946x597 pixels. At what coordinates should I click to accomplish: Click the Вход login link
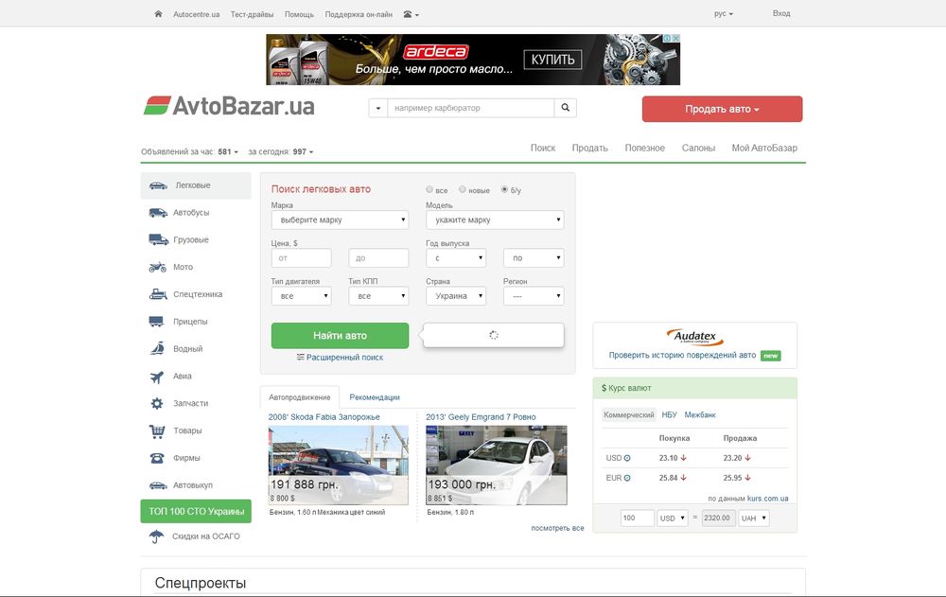(x=781, y=13)
